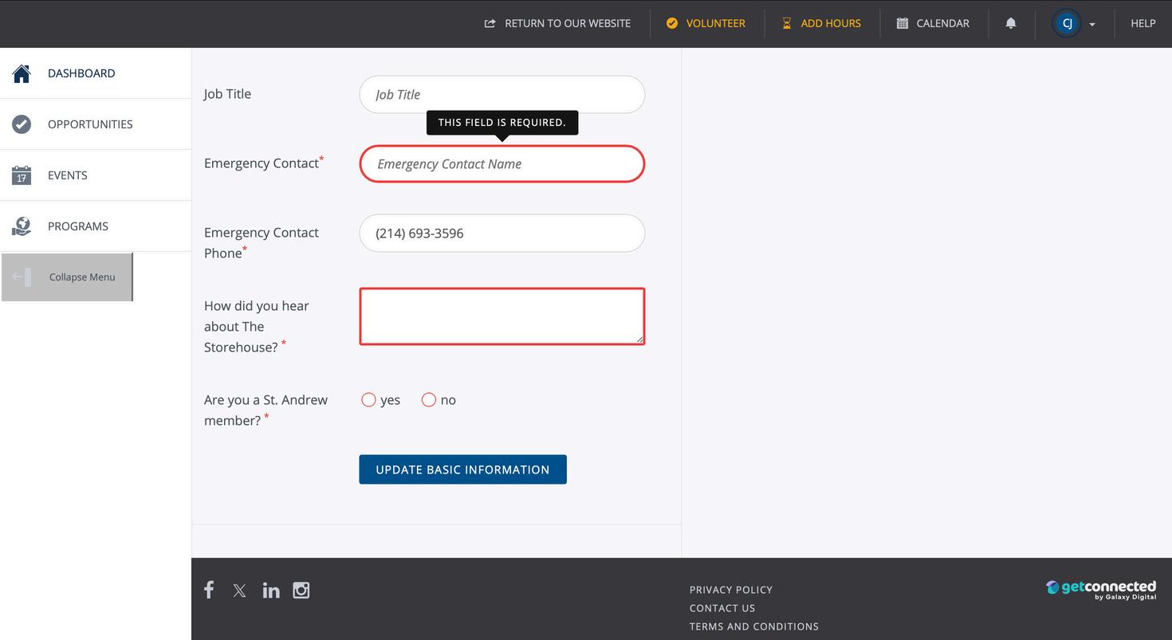Viewport: 1172px width, 640px height.
Task: Focus the Emergency Contact Phone field
Action: 501,233
